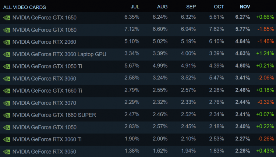Click NVIDIA logo beside GeForce RTX 3070

pos(7,103)
